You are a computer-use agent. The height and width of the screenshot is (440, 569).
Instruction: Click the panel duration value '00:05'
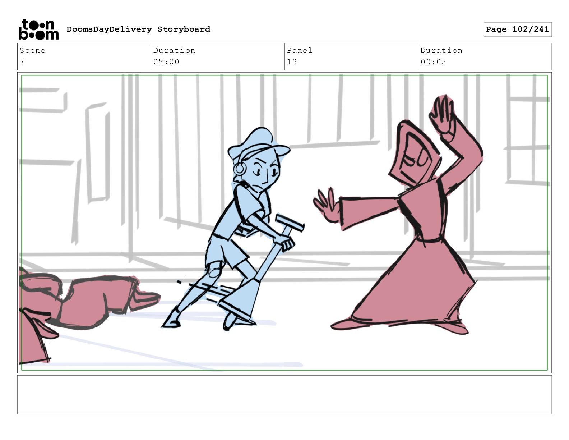[433, 62]
